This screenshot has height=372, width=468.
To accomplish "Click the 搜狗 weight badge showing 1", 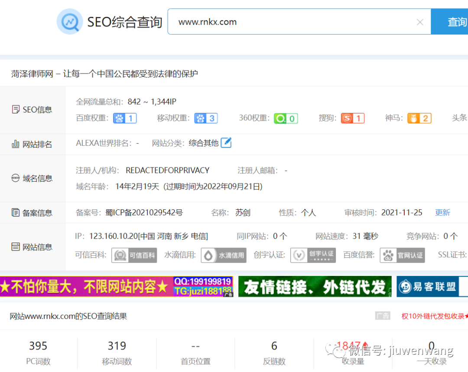I will point(353,118).
